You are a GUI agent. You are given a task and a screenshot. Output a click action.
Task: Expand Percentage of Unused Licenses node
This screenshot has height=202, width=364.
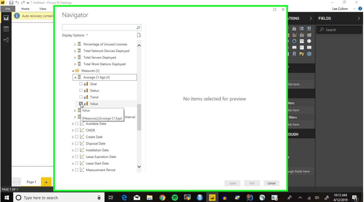(75, 44)
